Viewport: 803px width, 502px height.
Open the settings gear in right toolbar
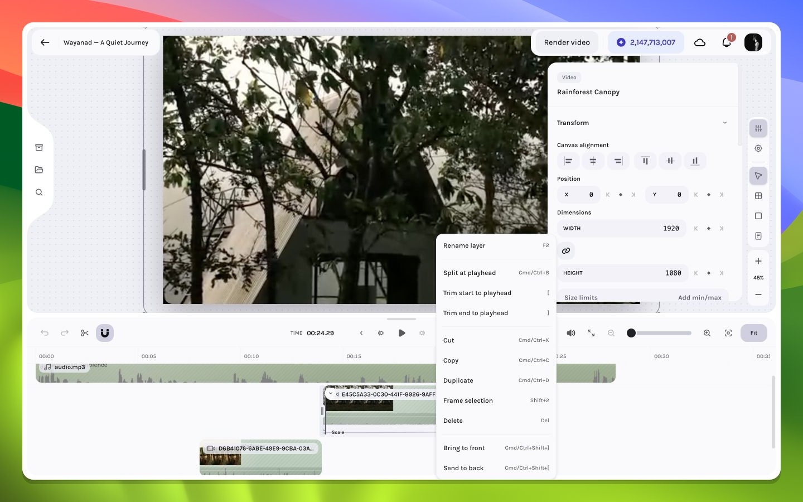point(758,149)
